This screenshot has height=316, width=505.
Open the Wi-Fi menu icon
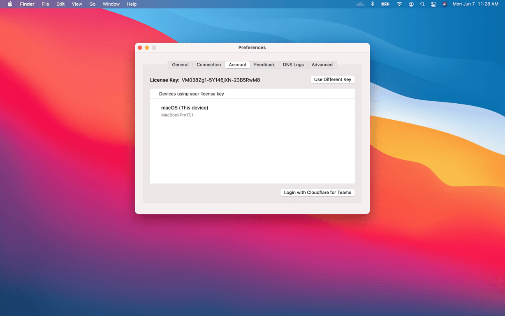pyautogui.click(x=399, y=4)
